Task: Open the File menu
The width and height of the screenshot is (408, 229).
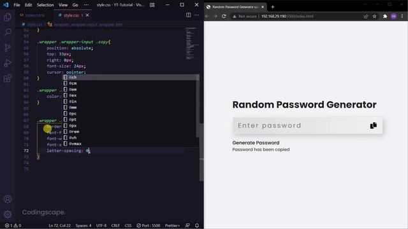Action: pyautogui.click(x=17, y=4)
